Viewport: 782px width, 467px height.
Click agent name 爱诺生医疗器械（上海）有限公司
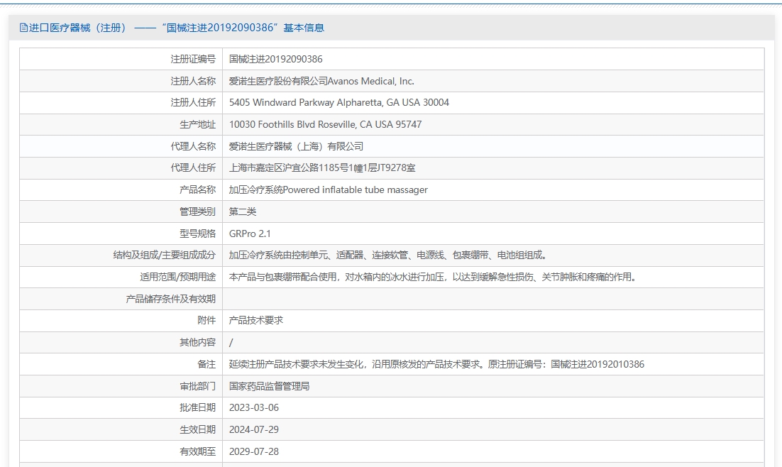pos(296,146)
